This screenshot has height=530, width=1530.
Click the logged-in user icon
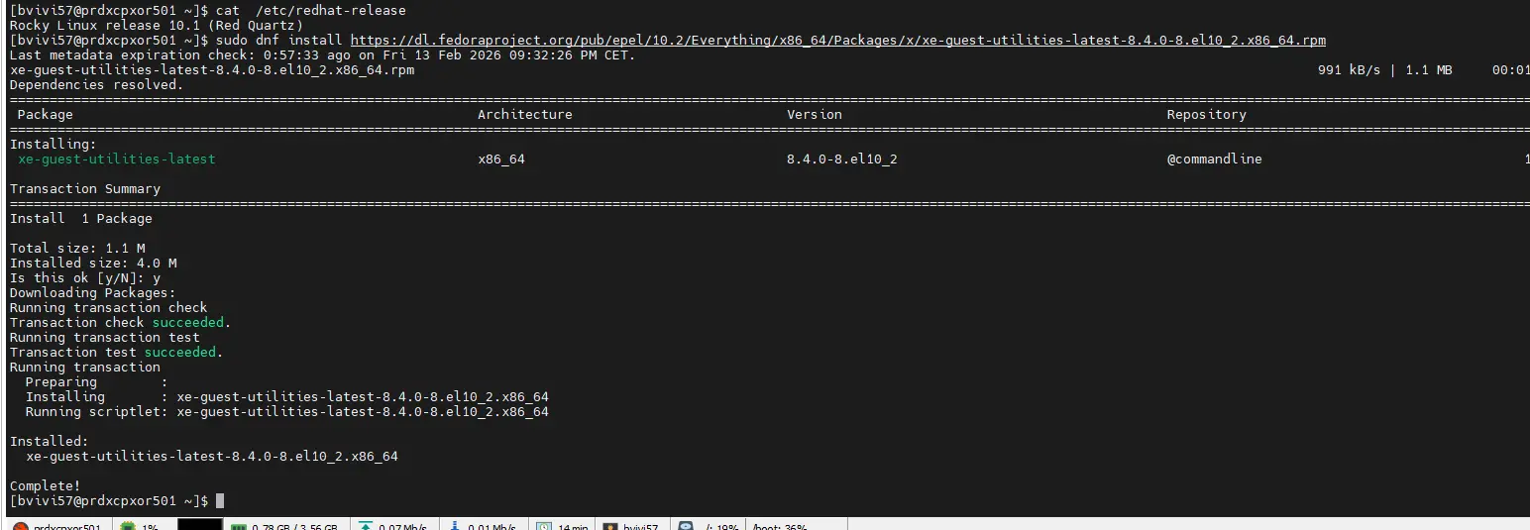pos(610,526)
